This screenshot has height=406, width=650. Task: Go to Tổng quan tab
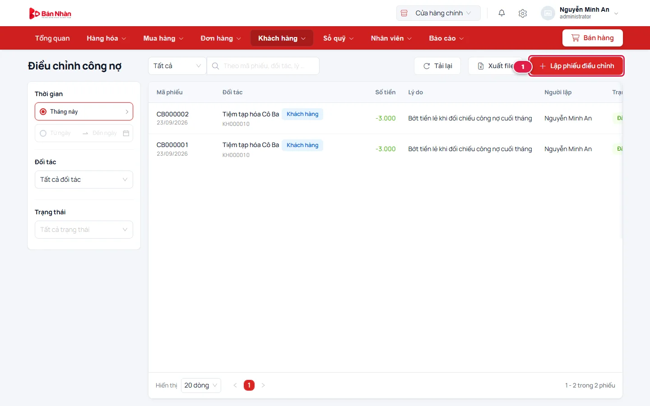point(52,38)
